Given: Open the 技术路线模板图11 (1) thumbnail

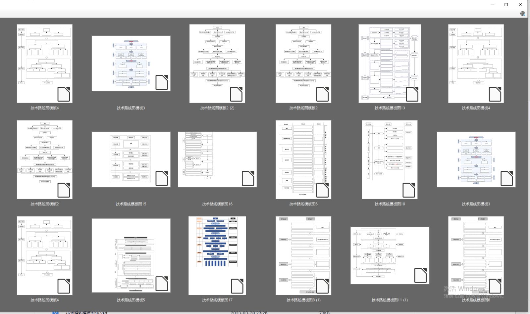Looking at the screenshot, I should [x=390, y=255].
